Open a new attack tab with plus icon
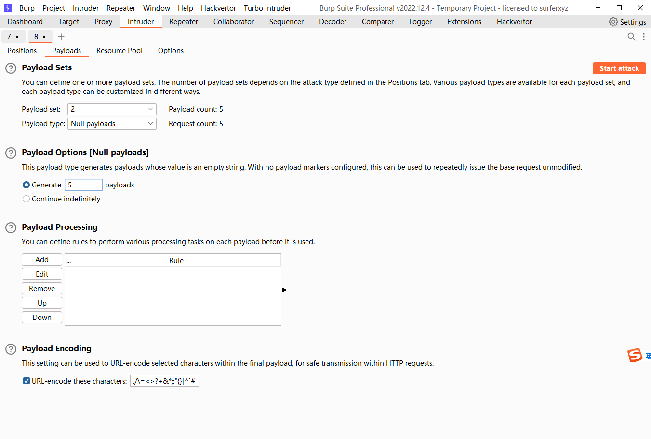The height and width of the screenshot is (439, 651). coord(61,36)
